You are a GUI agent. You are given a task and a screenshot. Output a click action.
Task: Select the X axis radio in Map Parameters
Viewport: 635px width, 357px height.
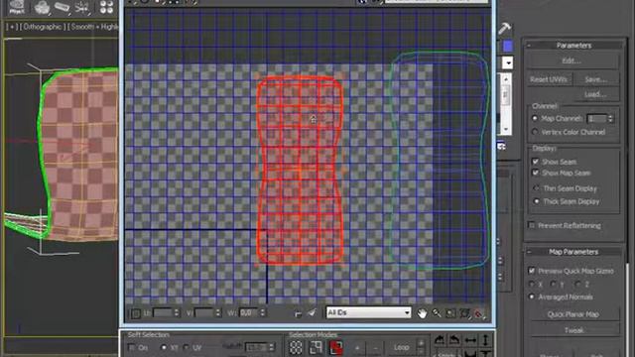click(532, 285)
